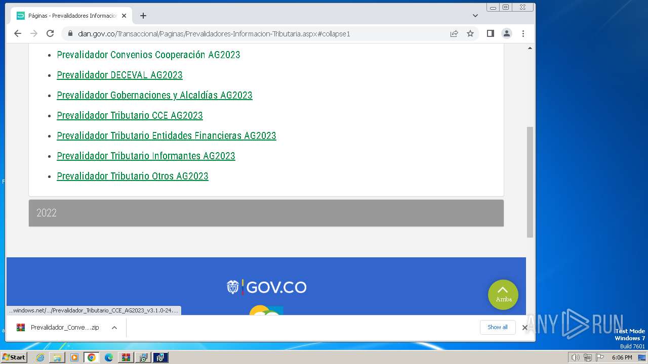
Task: Download Prevalidador Tributario CCE AG2023
Action: pyautogui.click(x=130, y=115)
